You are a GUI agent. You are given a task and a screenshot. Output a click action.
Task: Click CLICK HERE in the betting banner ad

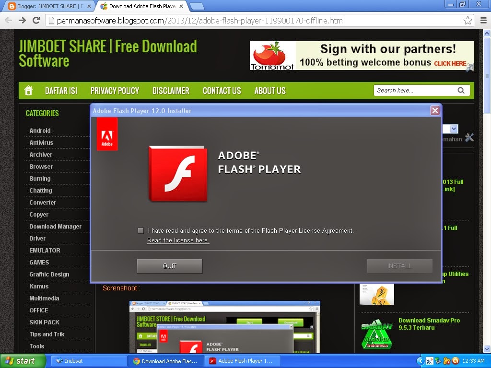[449, 62]
